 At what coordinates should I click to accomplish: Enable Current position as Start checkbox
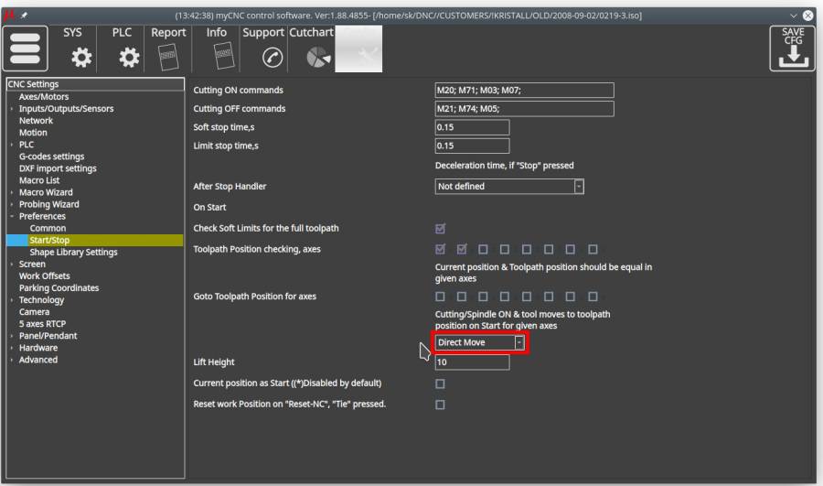441,383
